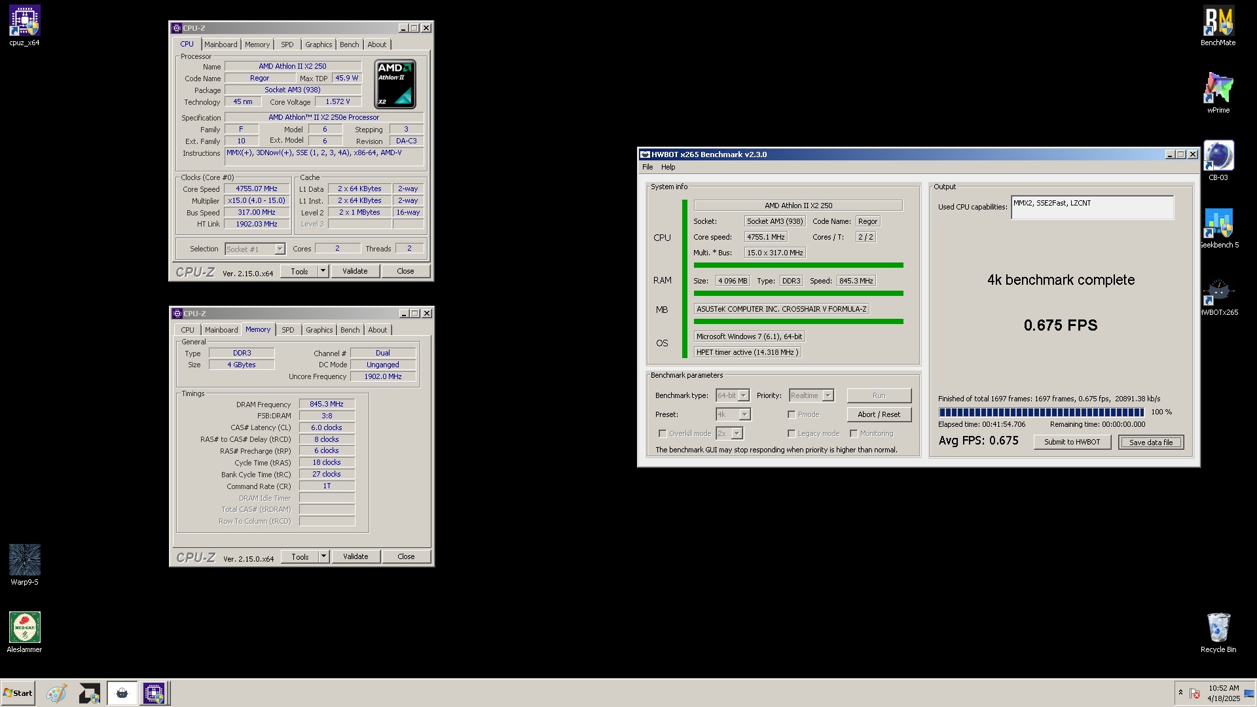Open the HWBOTx265 desktop shortcut
The width and height of the screenshot is (1257, 707).
tap(1218, 296)
